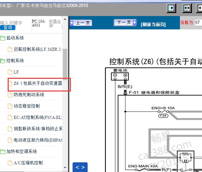Open A/C压缩机控制 document
Screen dimensions: 202x172
28,163
